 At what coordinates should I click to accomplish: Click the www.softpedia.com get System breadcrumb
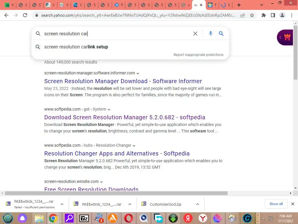coord(75,109)
